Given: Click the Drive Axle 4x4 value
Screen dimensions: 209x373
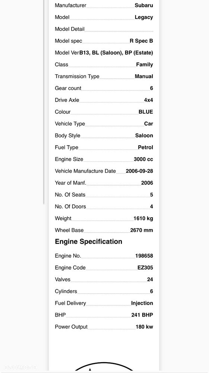Looking at the screenshot, I should point(149,100).
